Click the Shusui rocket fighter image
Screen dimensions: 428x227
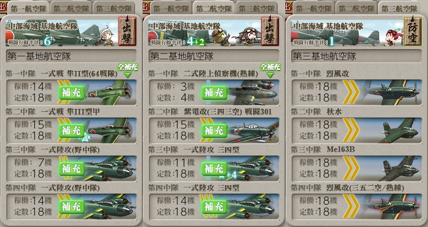[398, 131]
